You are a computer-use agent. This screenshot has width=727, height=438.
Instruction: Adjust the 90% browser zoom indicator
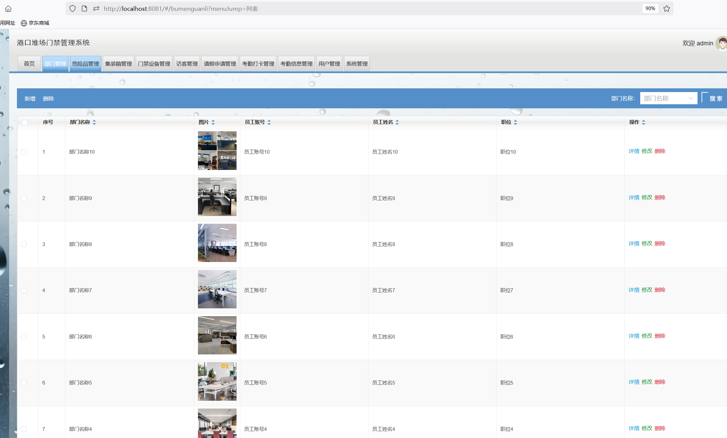click(x=650, y=9)
